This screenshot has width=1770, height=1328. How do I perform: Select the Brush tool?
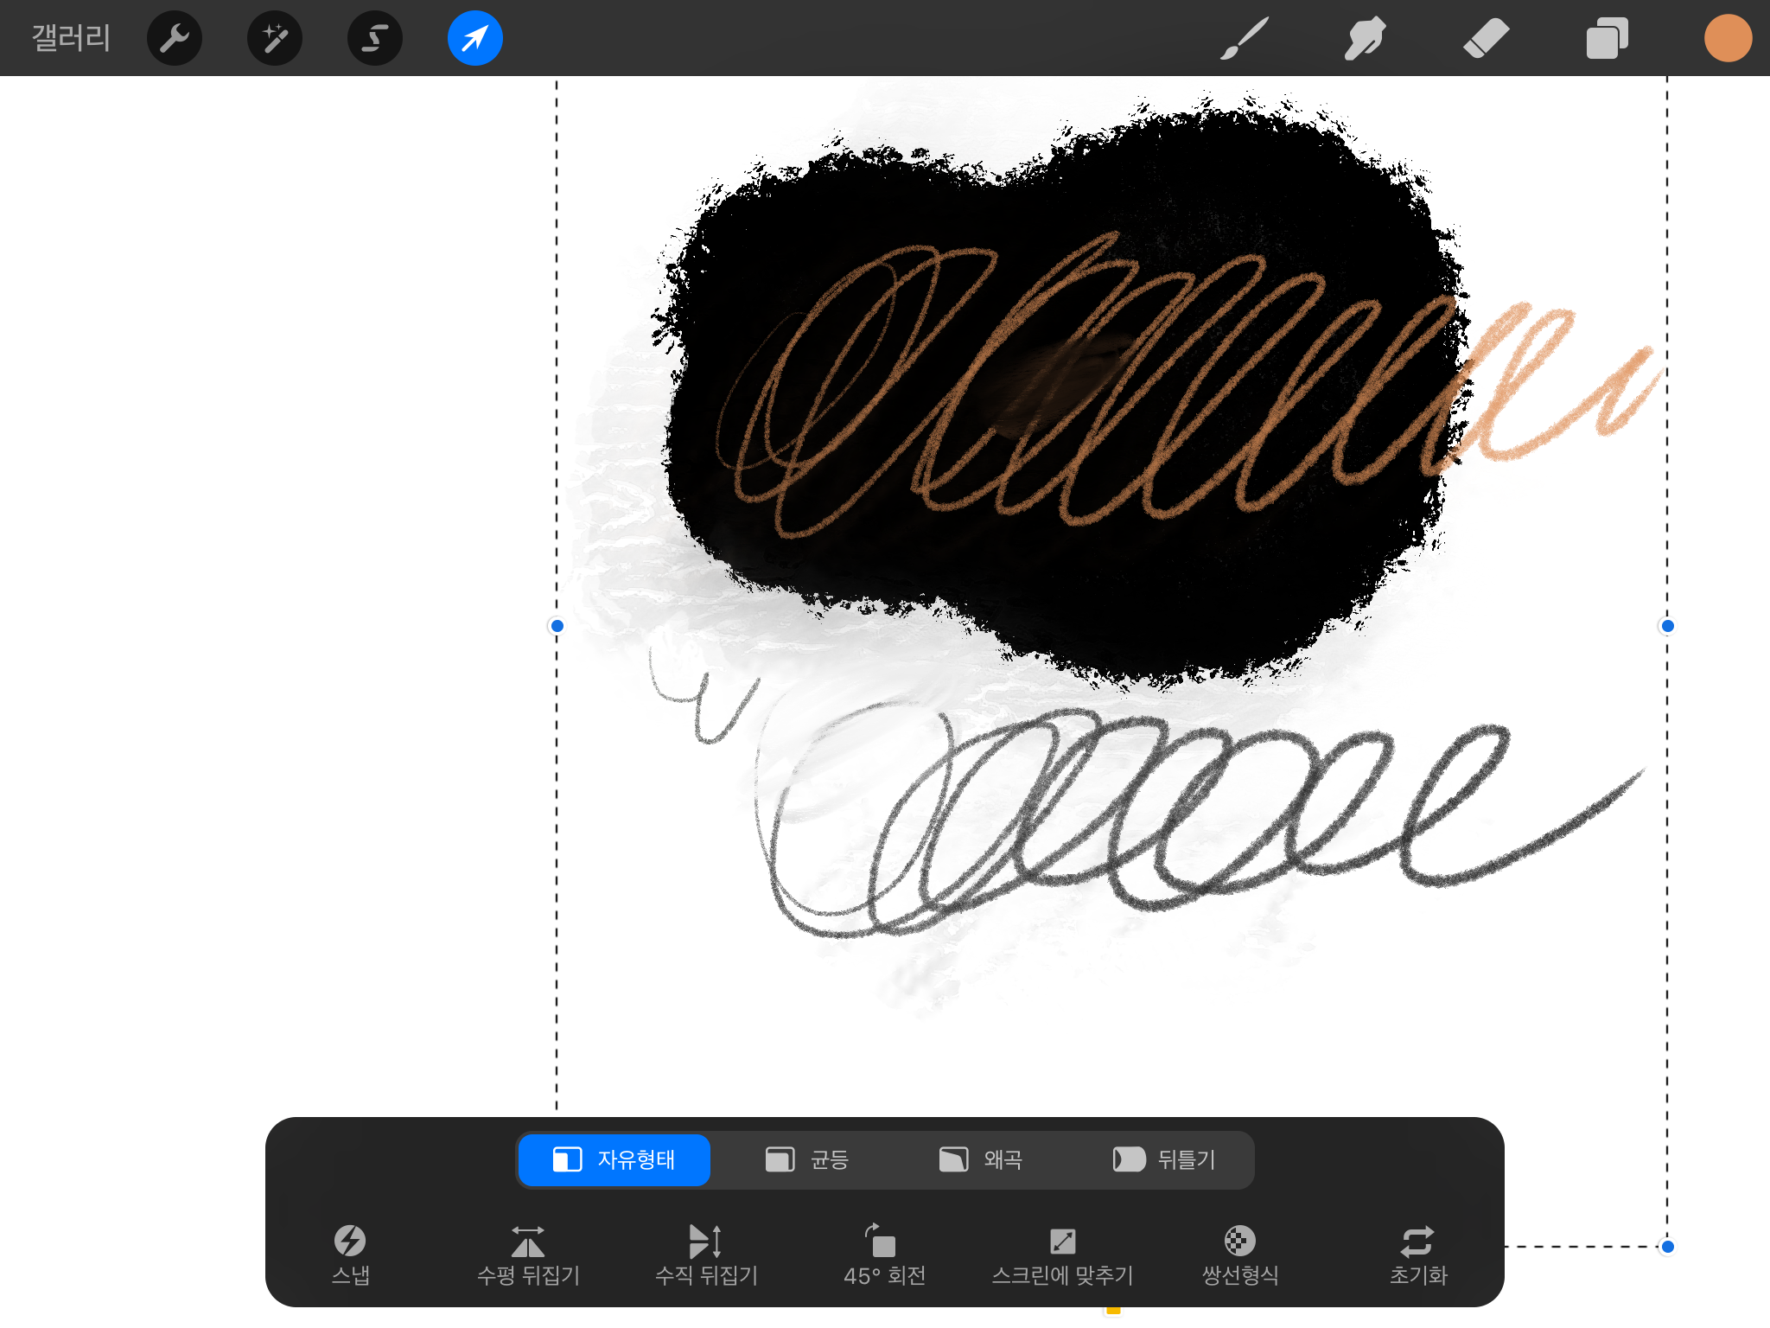[1245, 38]
